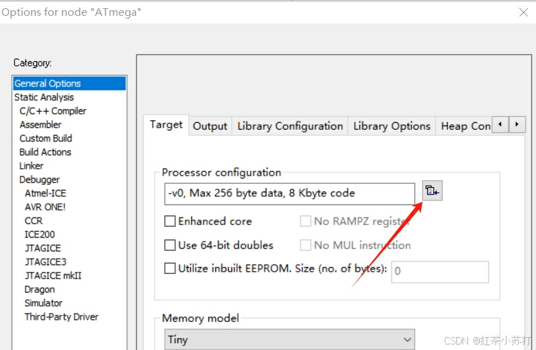
Task: Toggle the No MUL instruction checkbox
Action: (x=305, y=245)
